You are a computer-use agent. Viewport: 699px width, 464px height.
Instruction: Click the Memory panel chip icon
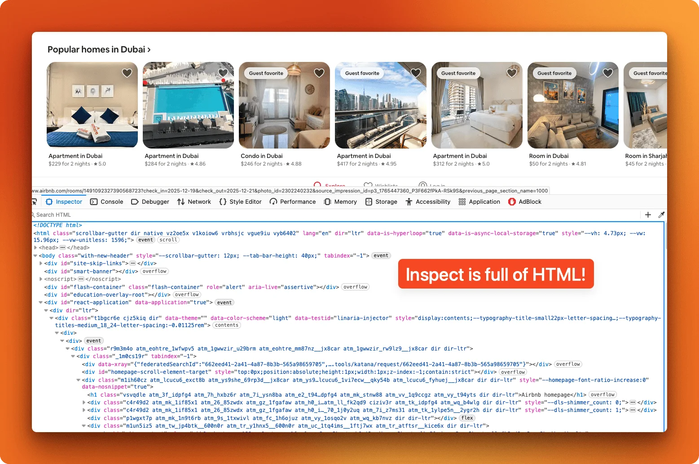pos(327,201)
